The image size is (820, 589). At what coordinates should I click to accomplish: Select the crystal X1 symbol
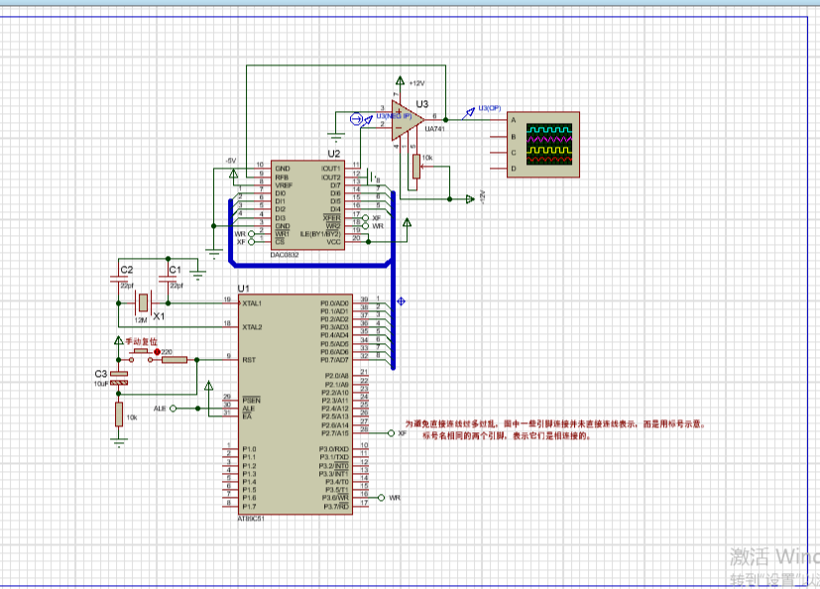tap(143, 302)
